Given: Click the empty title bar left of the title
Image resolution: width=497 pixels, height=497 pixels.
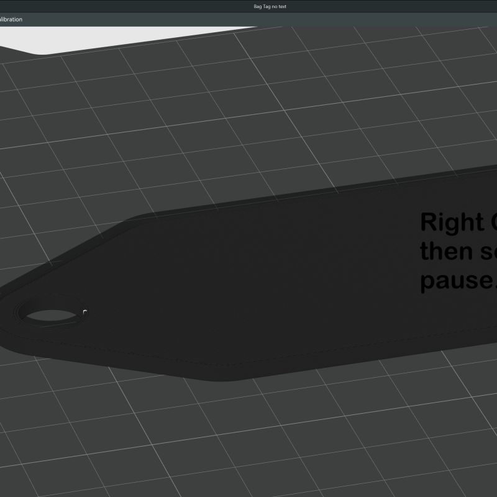Looking at the screenshot, I should point(124,6).
